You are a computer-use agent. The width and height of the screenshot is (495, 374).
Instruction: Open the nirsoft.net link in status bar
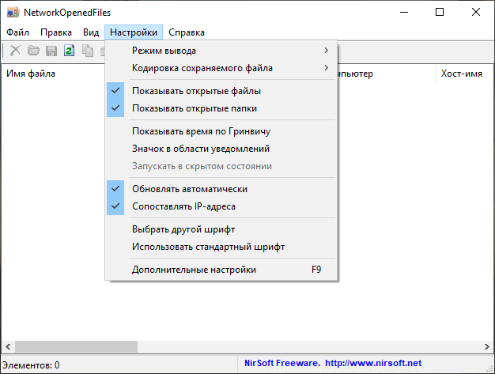373,363
